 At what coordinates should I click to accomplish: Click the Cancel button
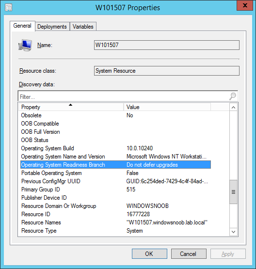point(189,253)
